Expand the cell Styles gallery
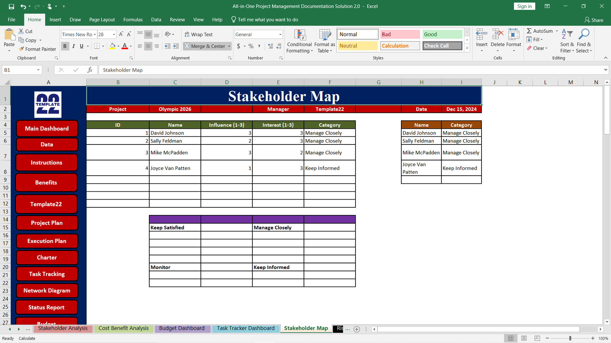The width and height of the screenshot is (611, 343). (467, 48)
